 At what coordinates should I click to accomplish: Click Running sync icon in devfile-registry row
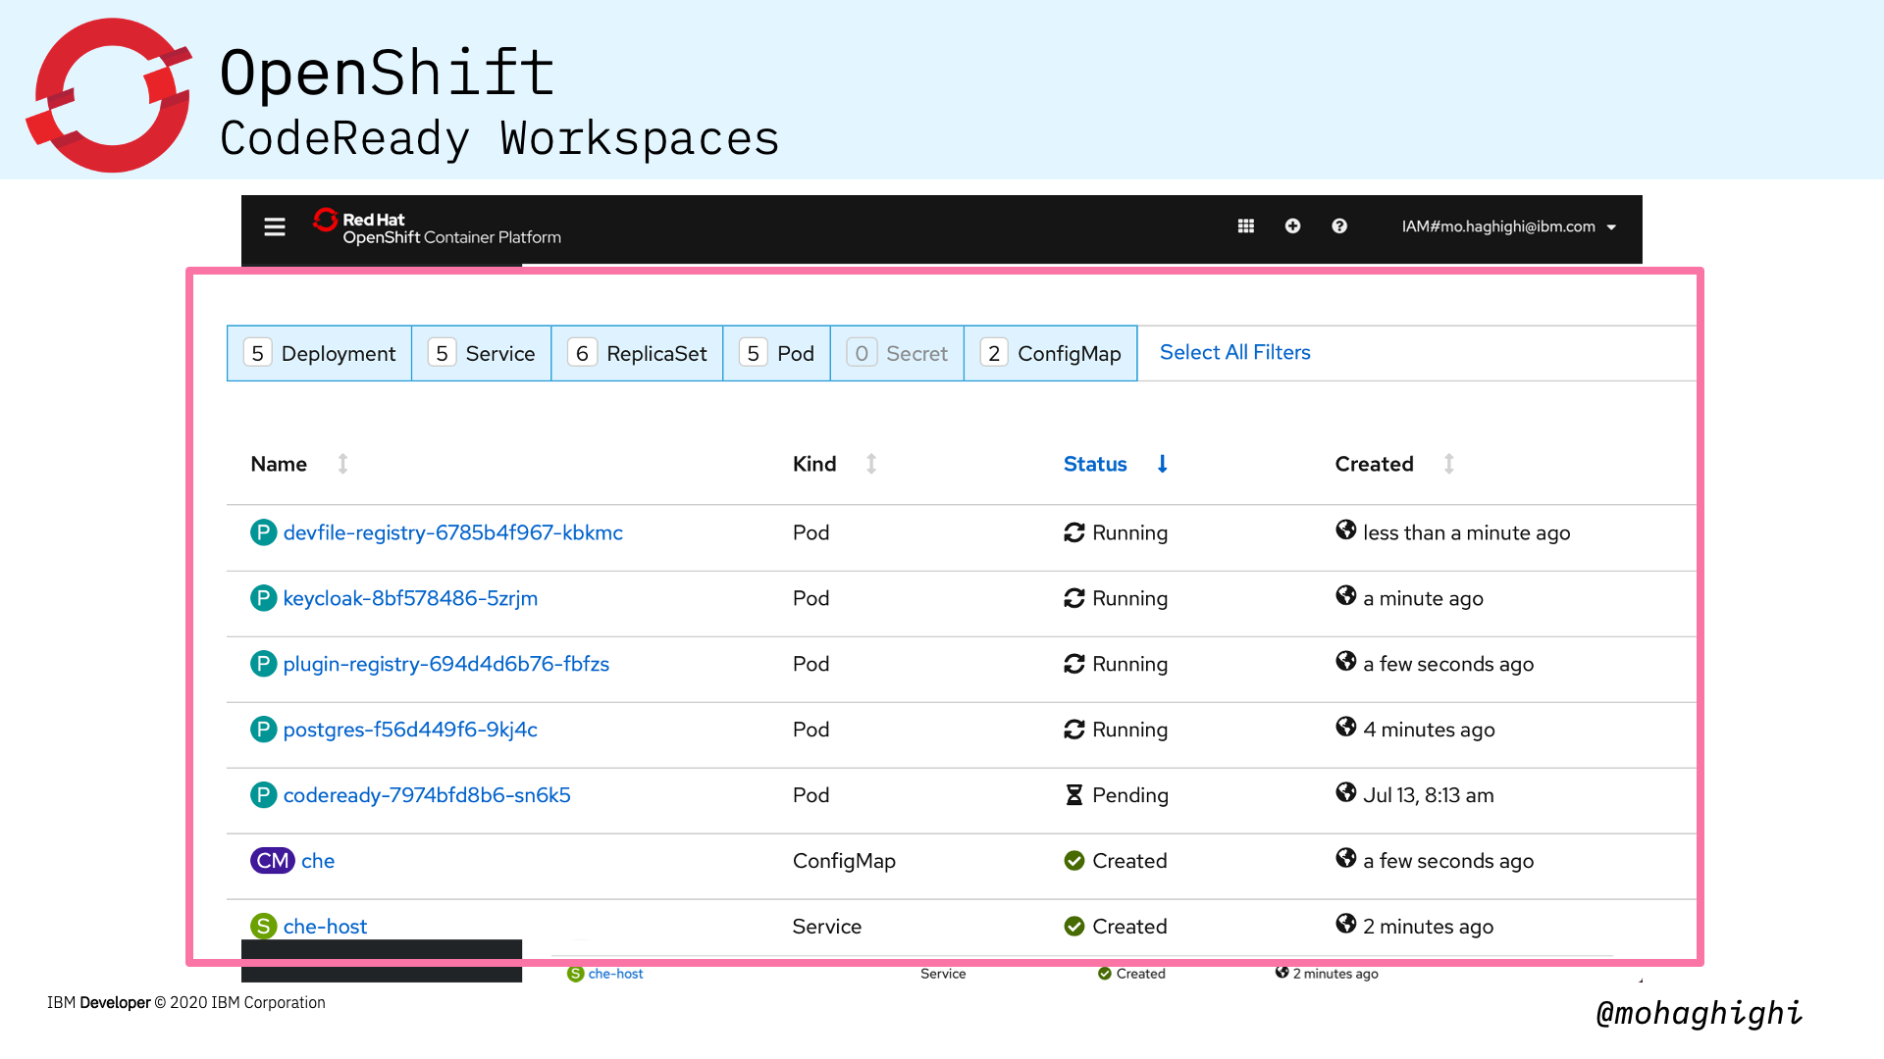tap(1074, 532)
